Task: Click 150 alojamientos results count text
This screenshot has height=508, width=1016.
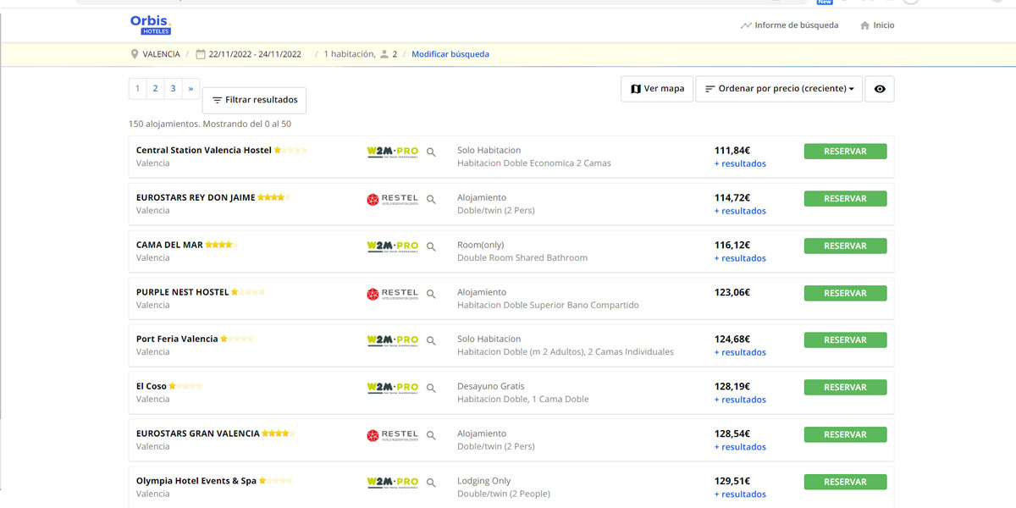Action: coord(210,124)
